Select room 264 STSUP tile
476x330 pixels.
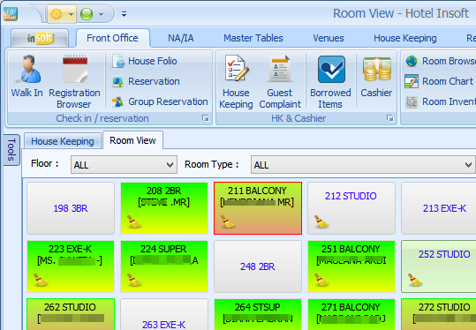[258, 314]
